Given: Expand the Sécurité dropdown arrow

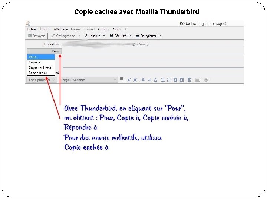Looking at the screenshot, I should [131, 36].
